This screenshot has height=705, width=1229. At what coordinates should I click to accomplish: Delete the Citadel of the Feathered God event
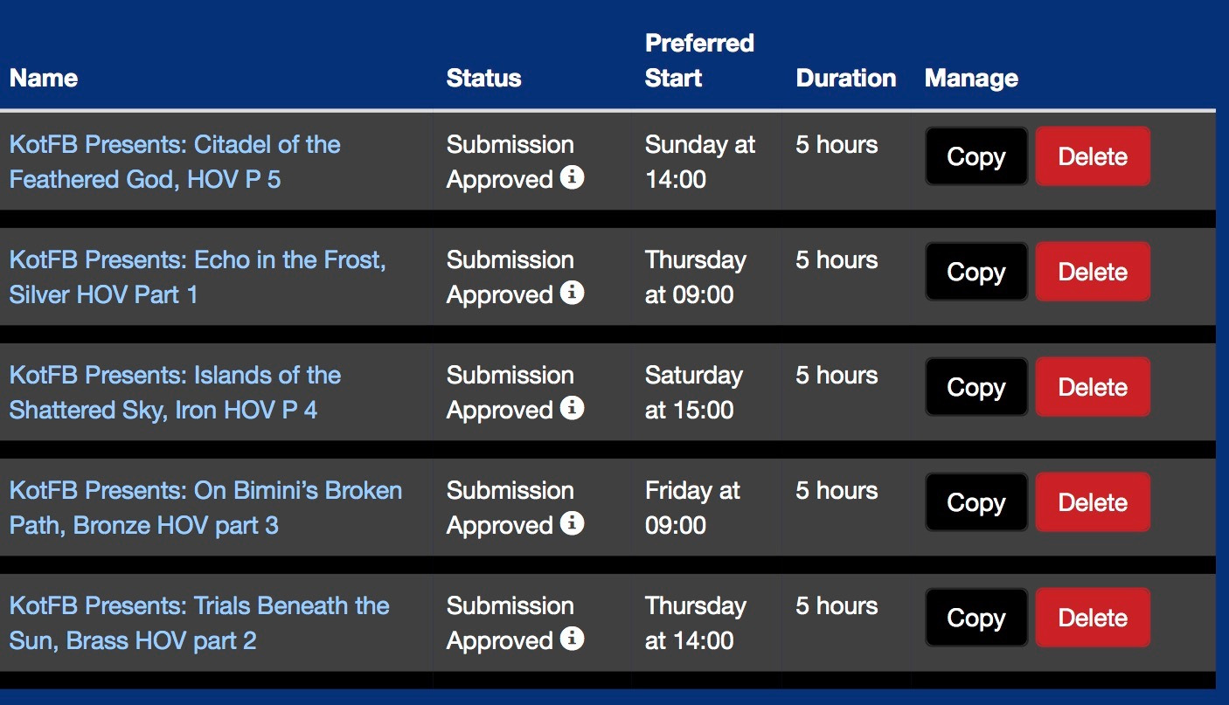point(1093,157)
